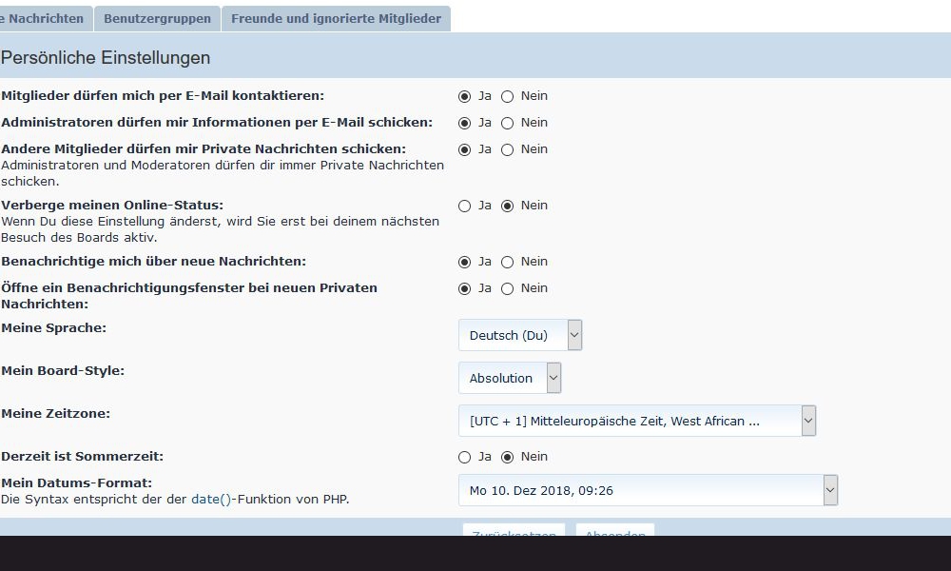Expand the Board-Style Absolution dropdown
Viewport: 951px width, 571px height.
pos(510,378)
